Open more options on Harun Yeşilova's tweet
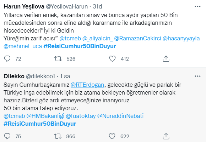Viewport: 206px width, 142px height. pos(197,6)
